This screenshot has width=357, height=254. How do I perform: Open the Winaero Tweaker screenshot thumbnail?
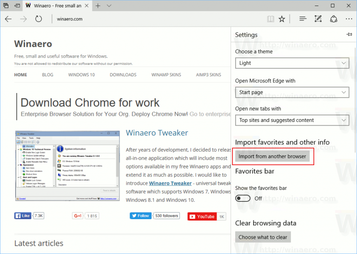(67, 166)
